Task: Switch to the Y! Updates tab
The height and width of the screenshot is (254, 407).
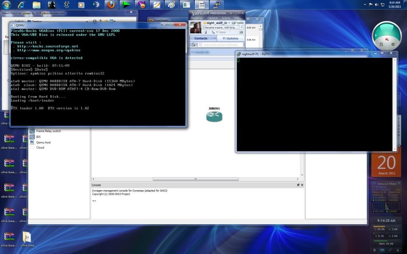Action: [231, 38]
